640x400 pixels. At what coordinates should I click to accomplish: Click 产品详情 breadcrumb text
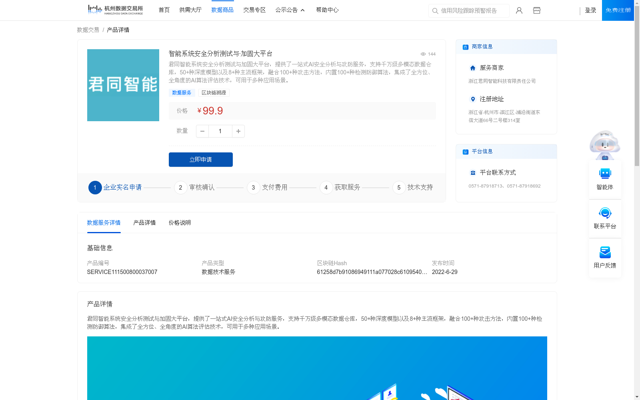point(118,30)
